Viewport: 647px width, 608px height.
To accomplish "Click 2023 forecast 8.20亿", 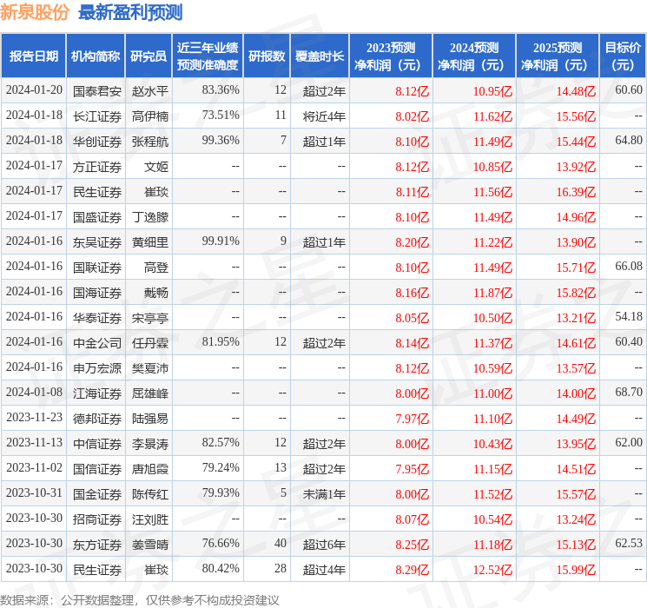I will 413,242.
